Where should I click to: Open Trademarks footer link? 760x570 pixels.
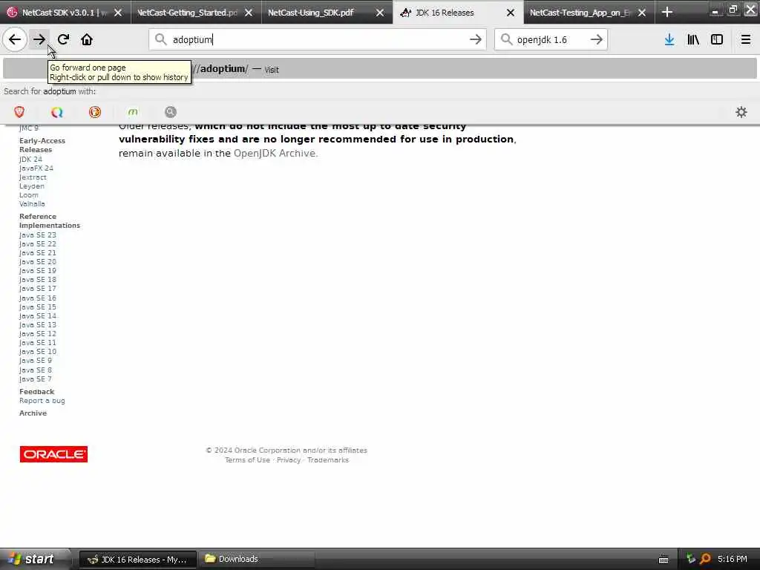point(328,460)
